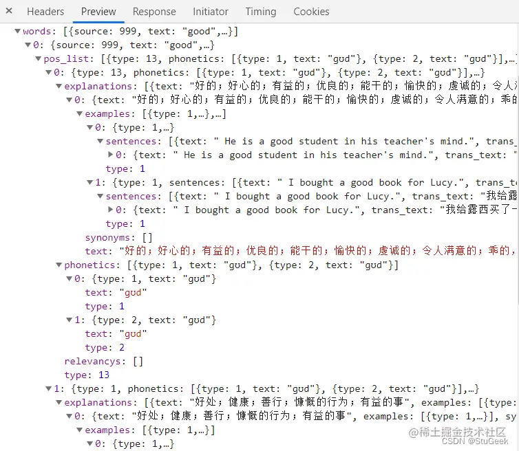Click the red text value starting 好的；好心的
Viewport: 519px width, 451px height.
pos(318,251)
